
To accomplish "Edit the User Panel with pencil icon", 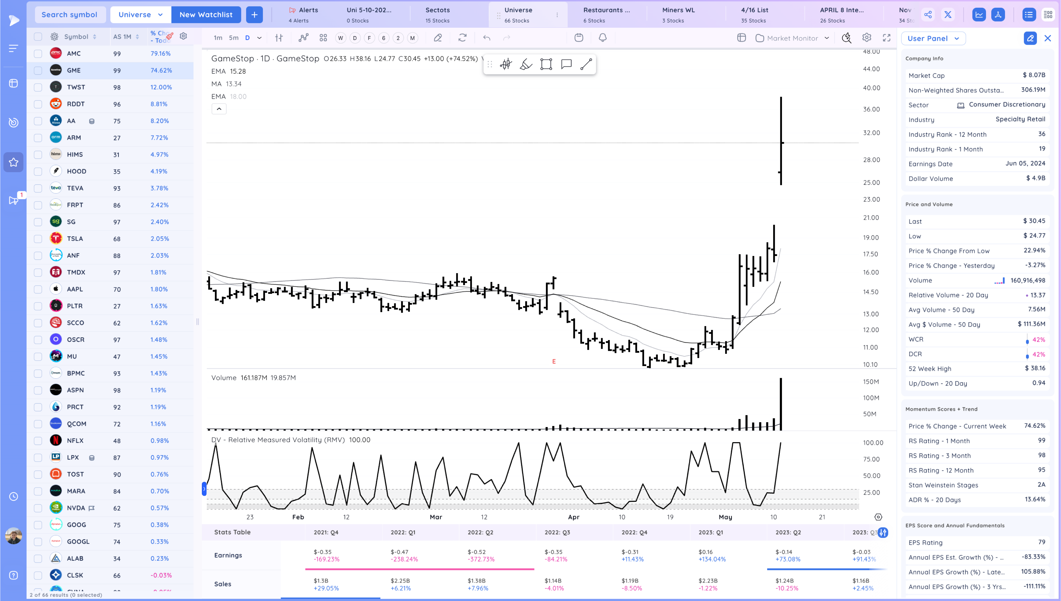I will [1030, 38].
